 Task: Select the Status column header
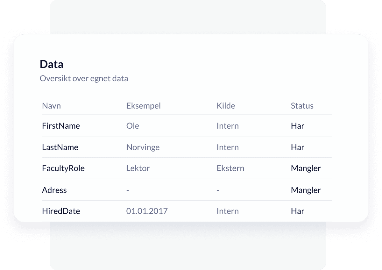(302, 106)
